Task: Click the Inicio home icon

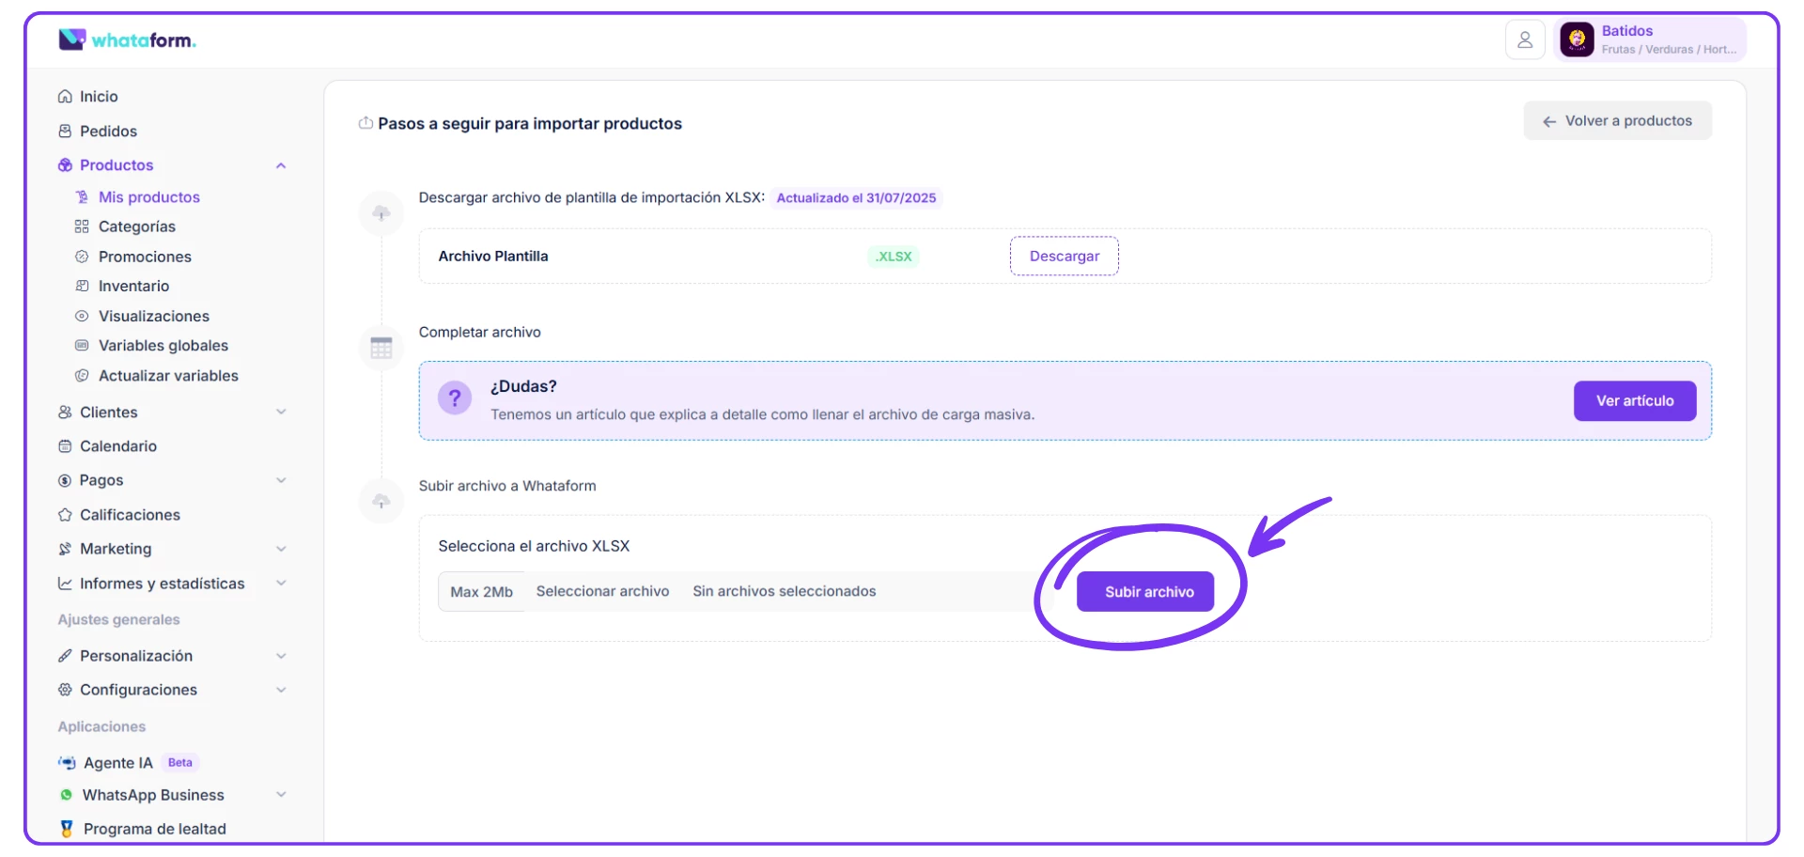Action: (x=65, y=97)
